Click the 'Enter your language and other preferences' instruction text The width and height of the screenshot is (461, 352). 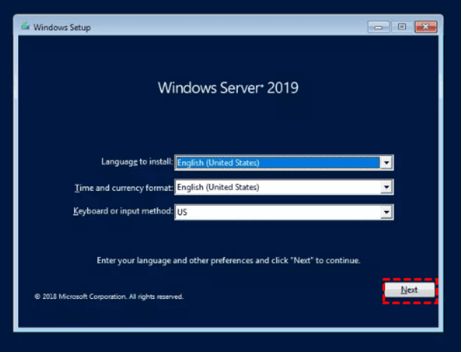tap(229, 261)
